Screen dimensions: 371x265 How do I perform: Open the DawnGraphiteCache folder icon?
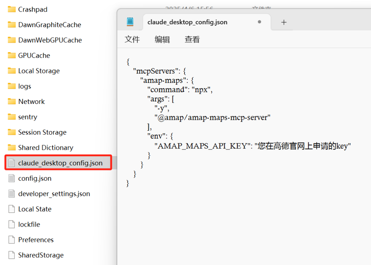(x=12, y=25)
